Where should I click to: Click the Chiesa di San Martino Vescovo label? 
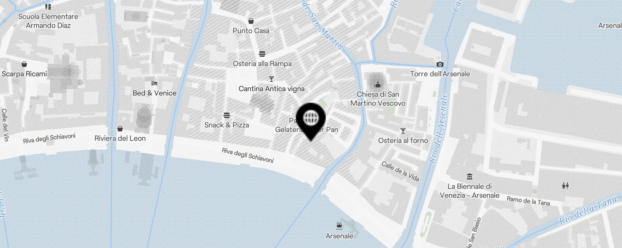click(x=378, y=99)
